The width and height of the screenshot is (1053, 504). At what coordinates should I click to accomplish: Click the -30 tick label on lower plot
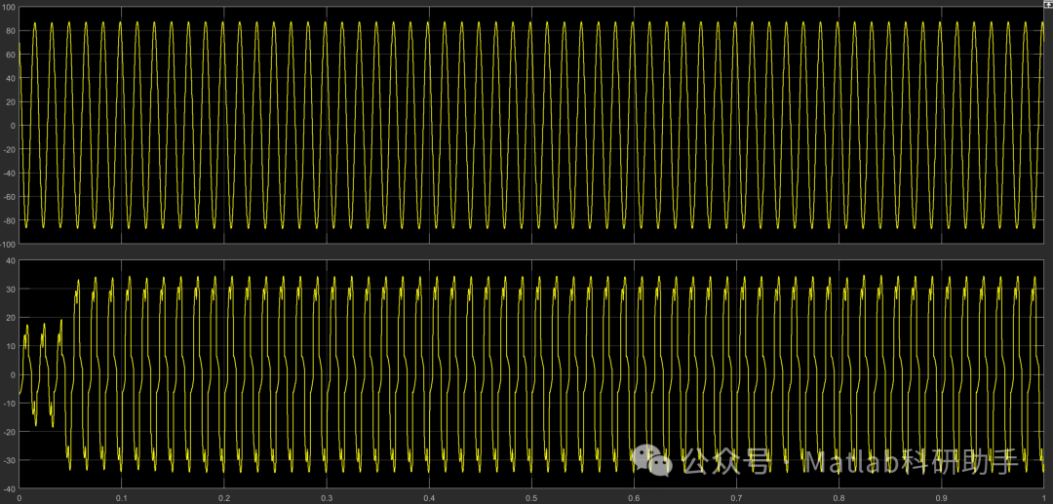point(10,460)
